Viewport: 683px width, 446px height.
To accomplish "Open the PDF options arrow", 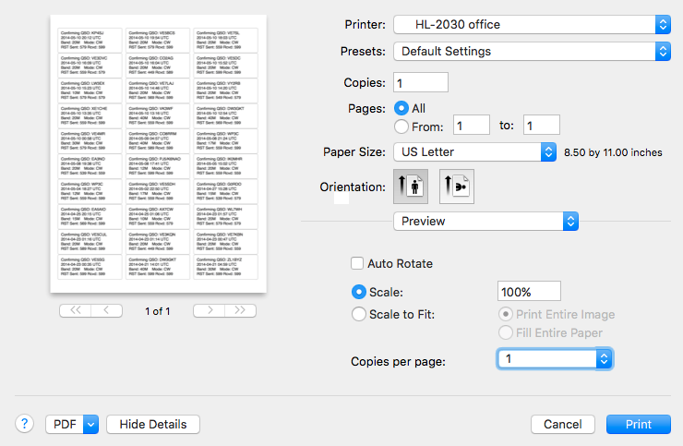I will pyautogui.click(x=90, y=424).
